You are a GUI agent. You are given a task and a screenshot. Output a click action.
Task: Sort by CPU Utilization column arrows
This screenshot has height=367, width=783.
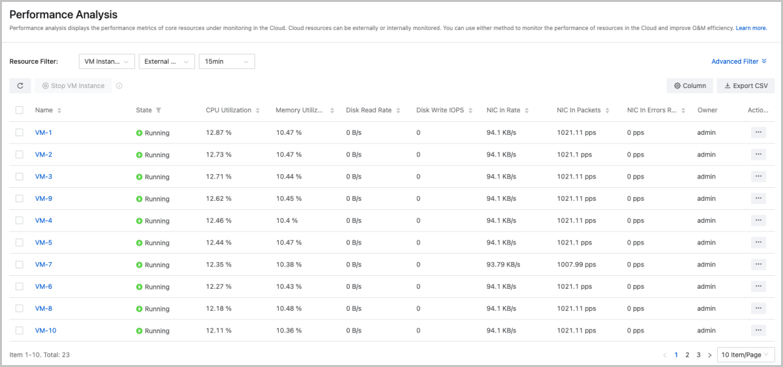[258, 111]
